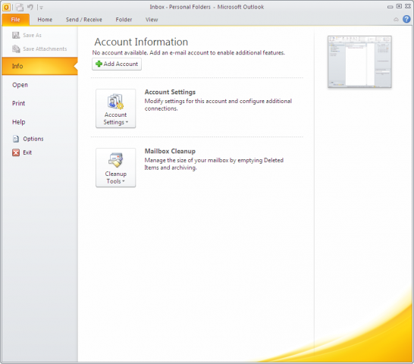Open the View ribbon tab
Image resolution: width=414 pixels, height=364 pixels.
click(x=152, y=20)
